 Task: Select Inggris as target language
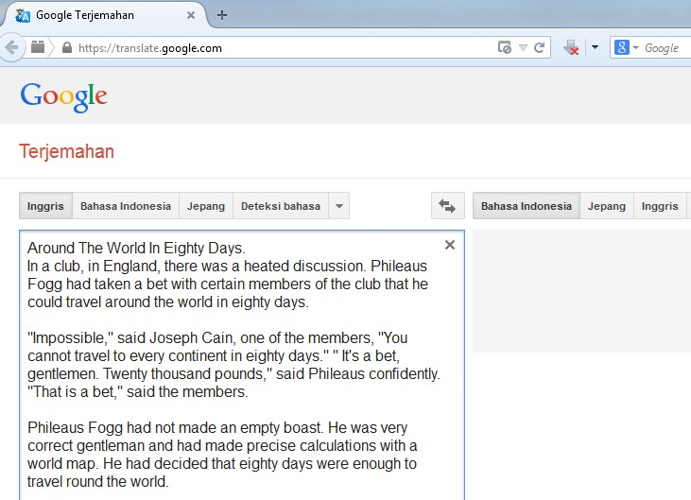tap(660, 206)
